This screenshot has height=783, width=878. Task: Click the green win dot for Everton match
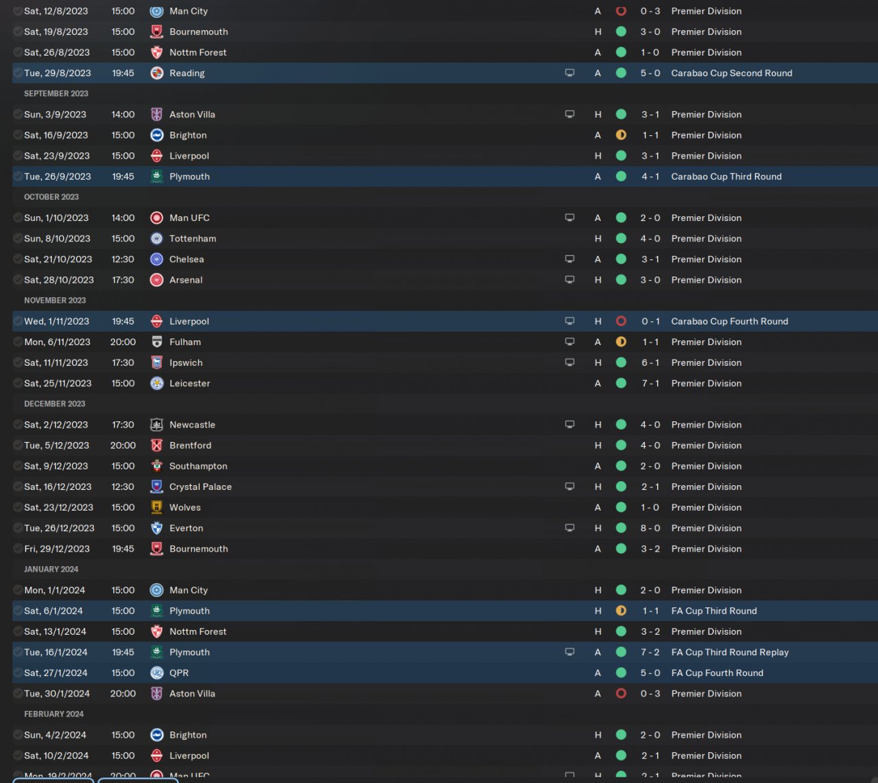pos(621,528)
